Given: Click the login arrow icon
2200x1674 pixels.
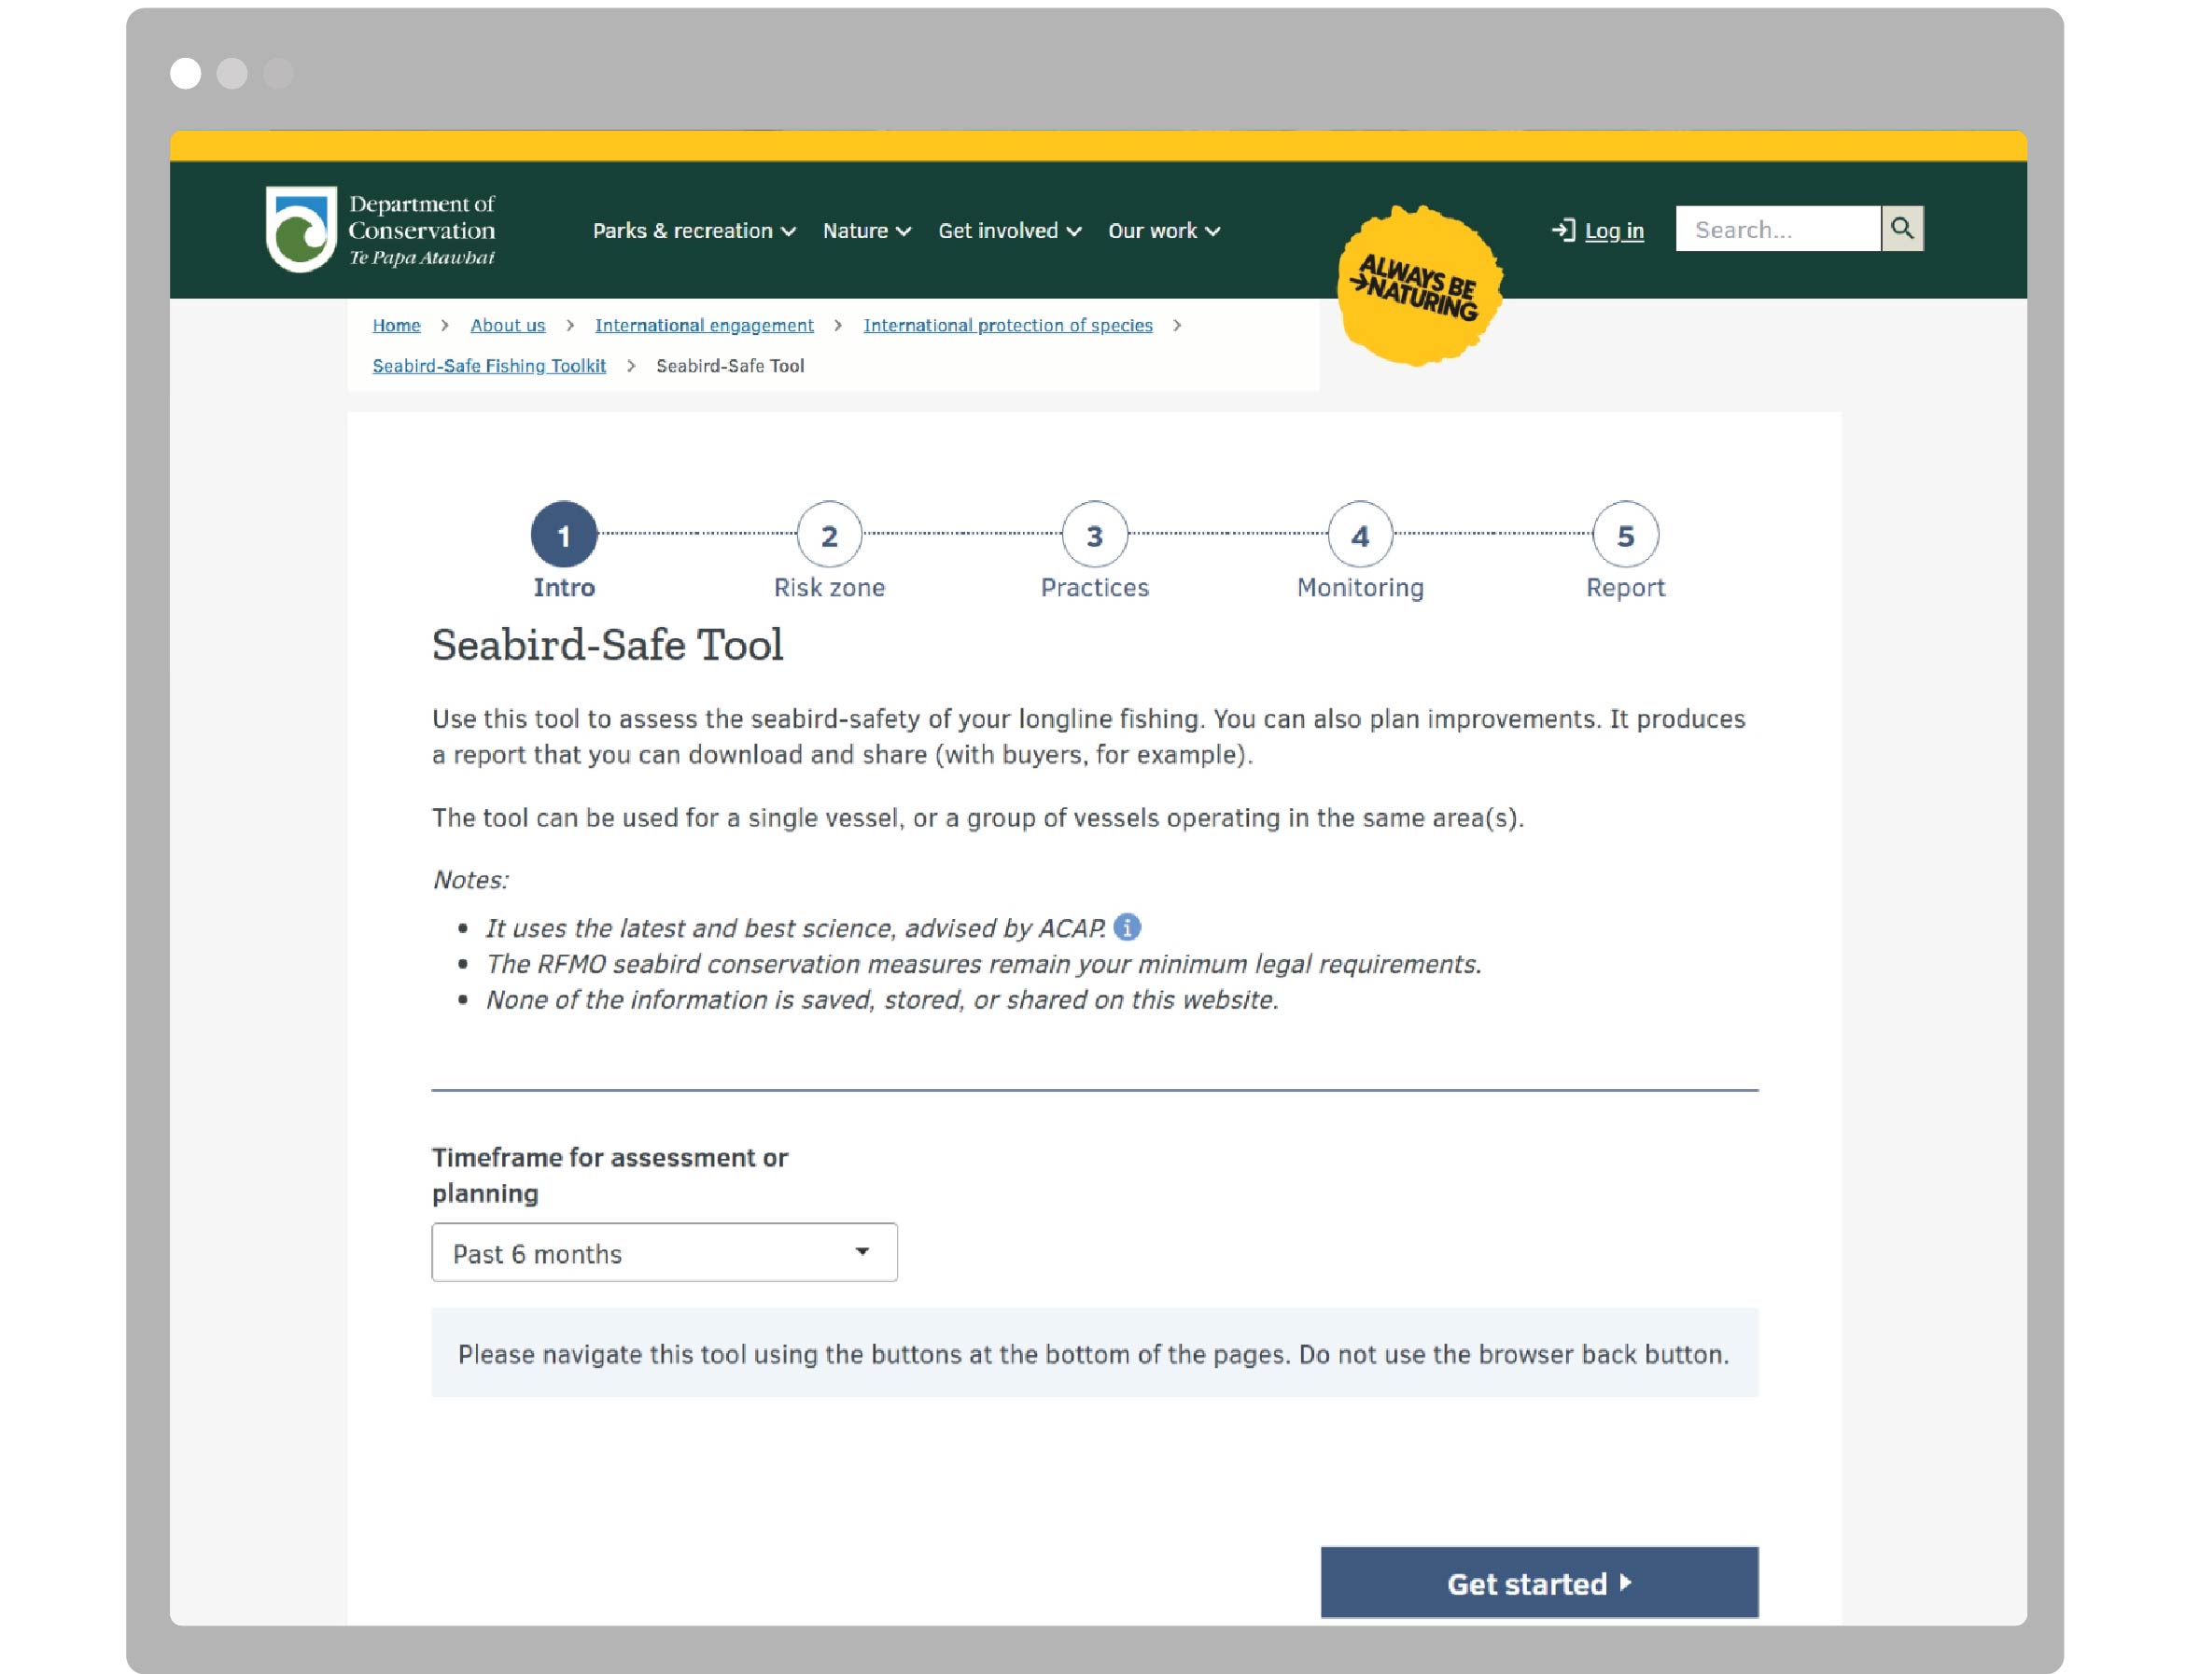Looking at the screenshot, I should pos(1562,230).
